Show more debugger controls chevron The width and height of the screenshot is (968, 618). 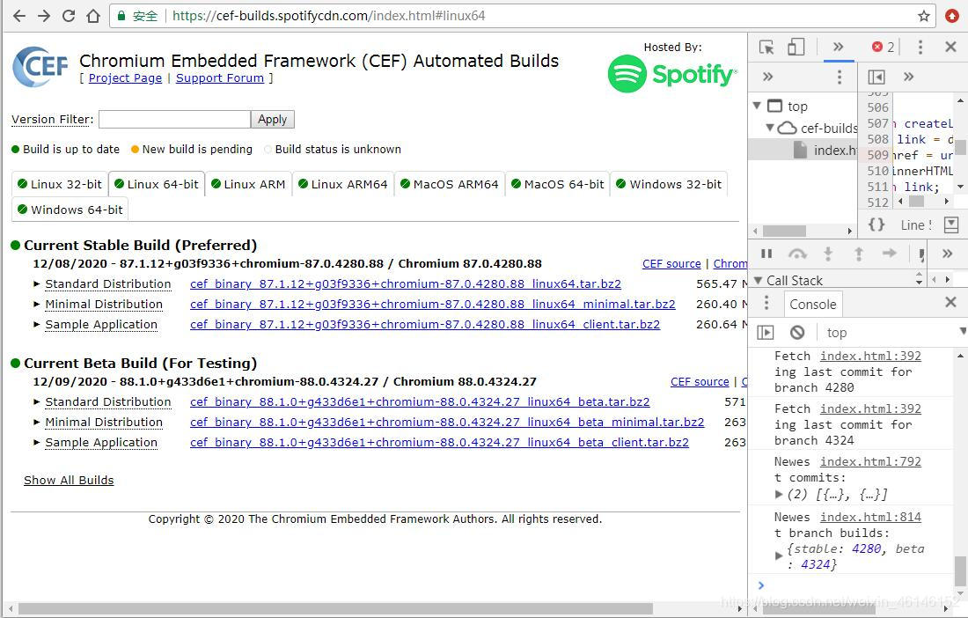(x=948, y=254)
